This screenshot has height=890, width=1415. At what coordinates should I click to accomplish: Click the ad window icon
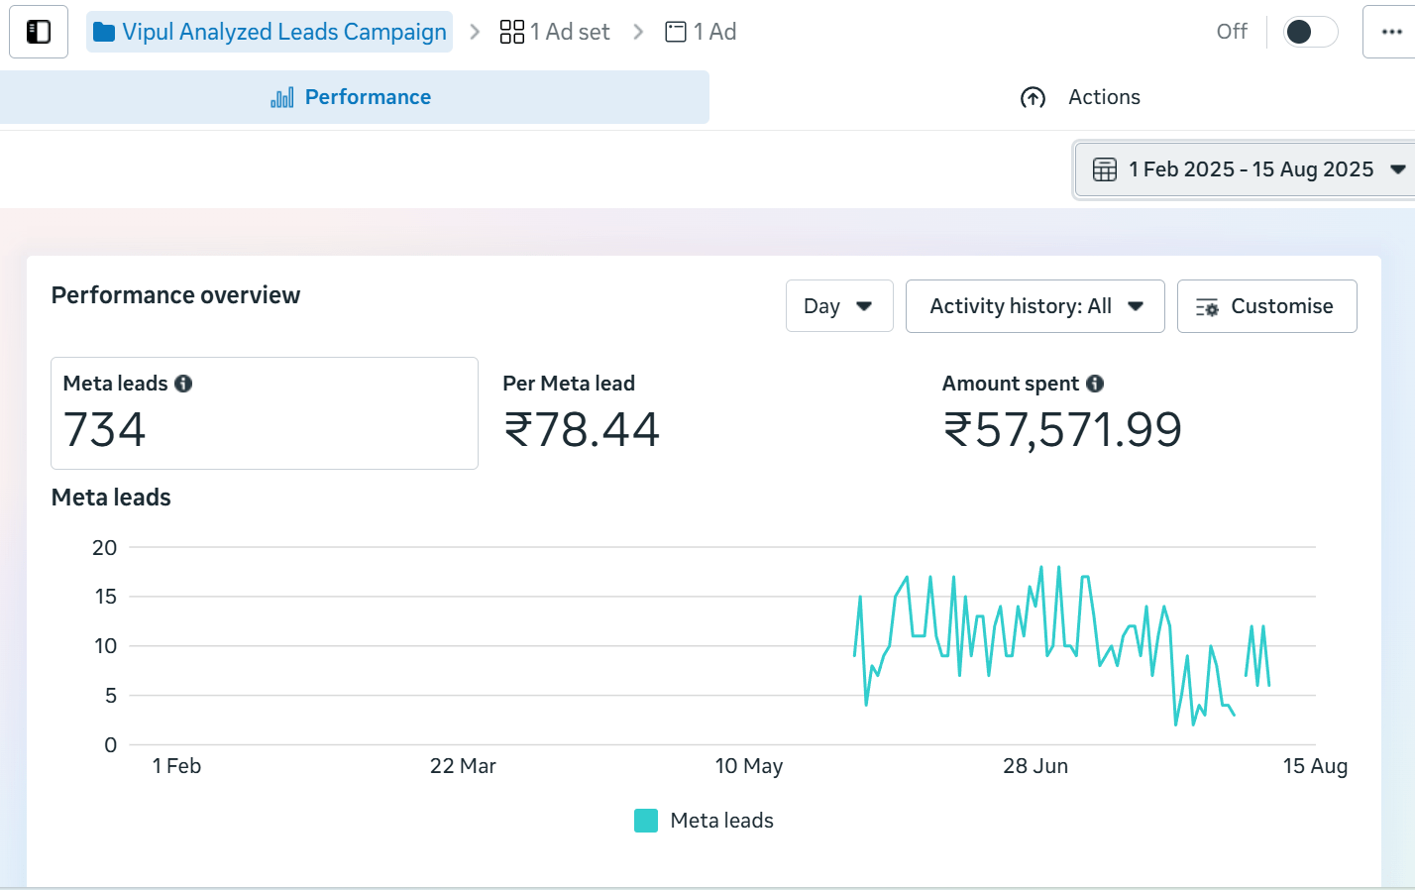(x=676, y=32)
